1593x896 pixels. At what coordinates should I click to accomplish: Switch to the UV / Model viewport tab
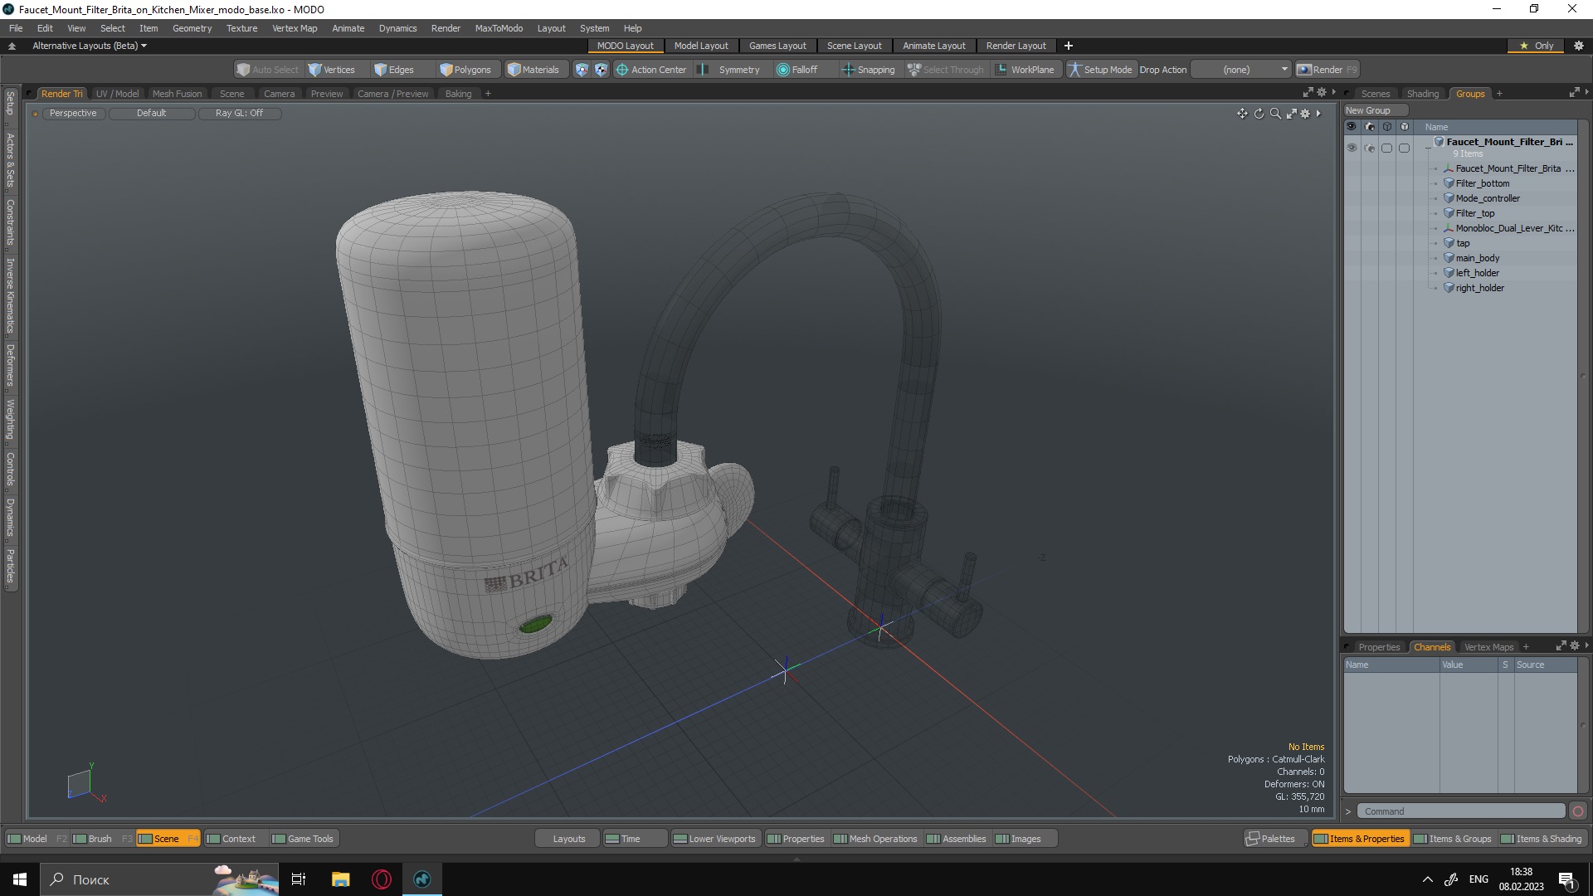pos(117,94)
